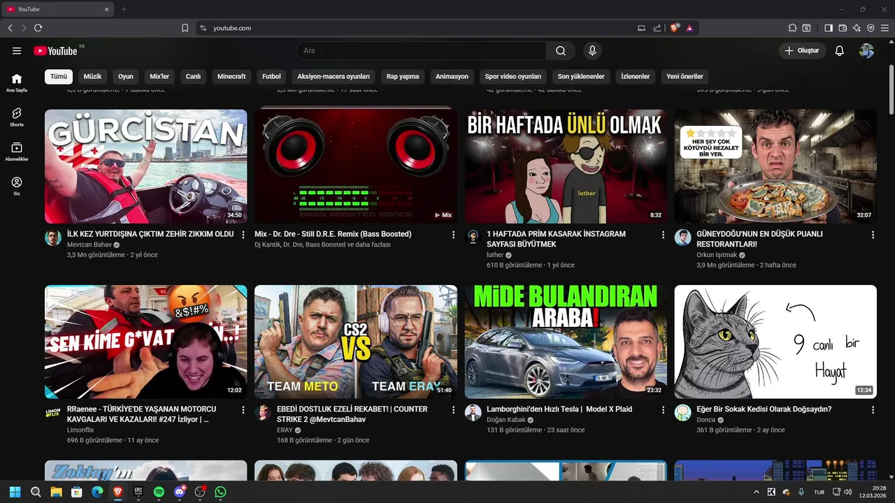Open Mevtcan Bahav channel avatar
Screen dimensions: 895x503
53,238
